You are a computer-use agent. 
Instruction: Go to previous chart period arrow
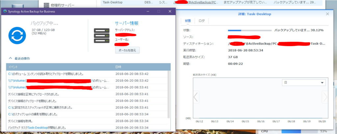click(x=196, y=97)
